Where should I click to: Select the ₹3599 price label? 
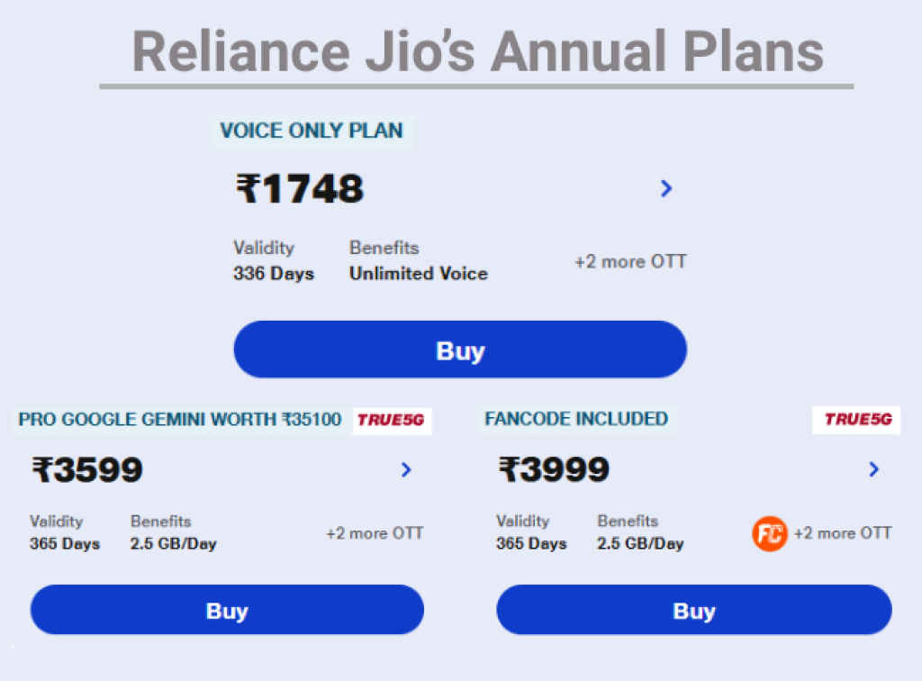[x=87, y=469]
